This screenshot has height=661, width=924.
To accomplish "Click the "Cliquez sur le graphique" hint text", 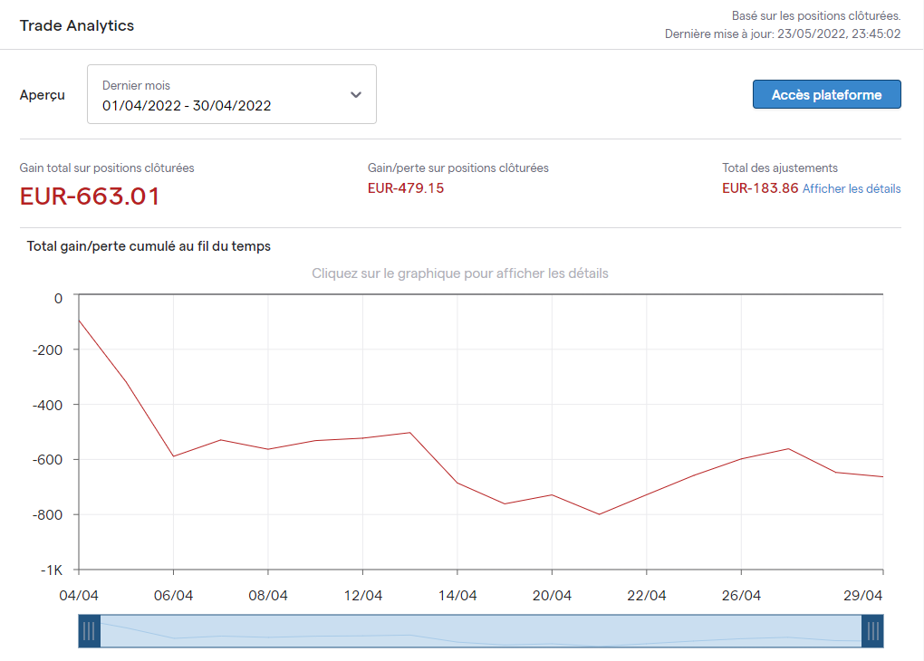I will coord(460,273).
